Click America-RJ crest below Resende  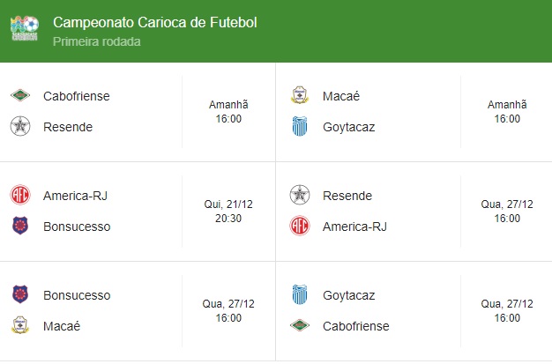coord(300,226)
